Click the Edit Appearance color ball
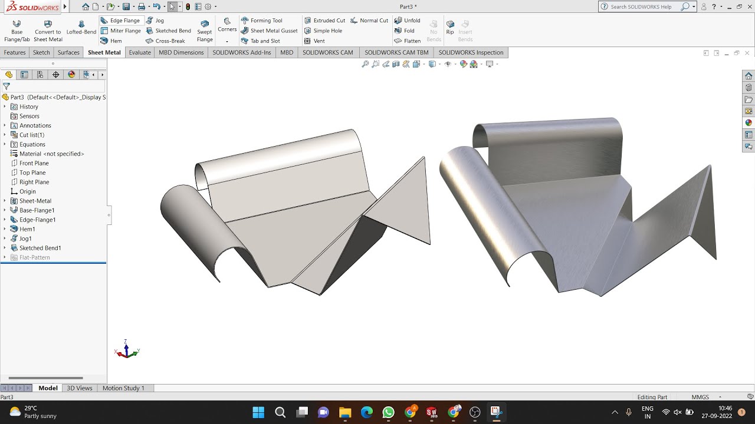 (x=464, y=64)
